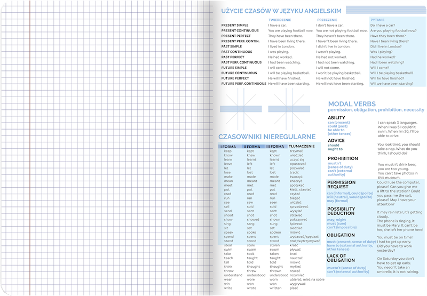Screen dimensions: 427x296
Task: Click the translation 'wiedzieć'
Action: pyautogui.click(x=296, y=155)
